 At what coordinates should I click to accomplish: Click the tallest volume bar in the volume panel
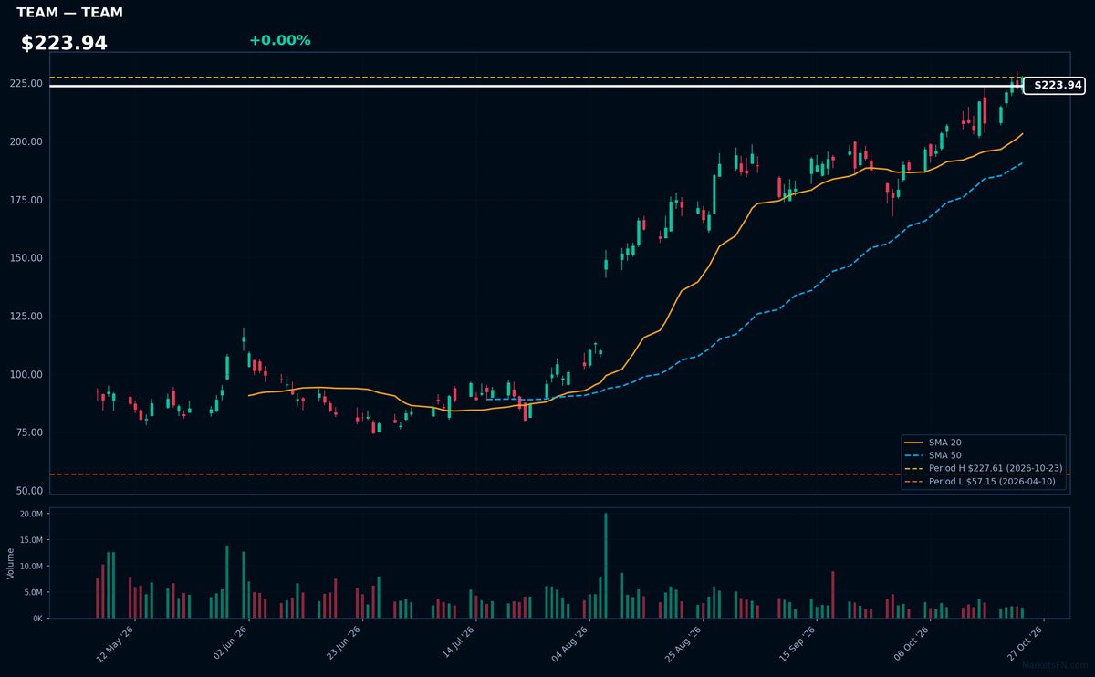pyautogui.click(x=606, y=566)
